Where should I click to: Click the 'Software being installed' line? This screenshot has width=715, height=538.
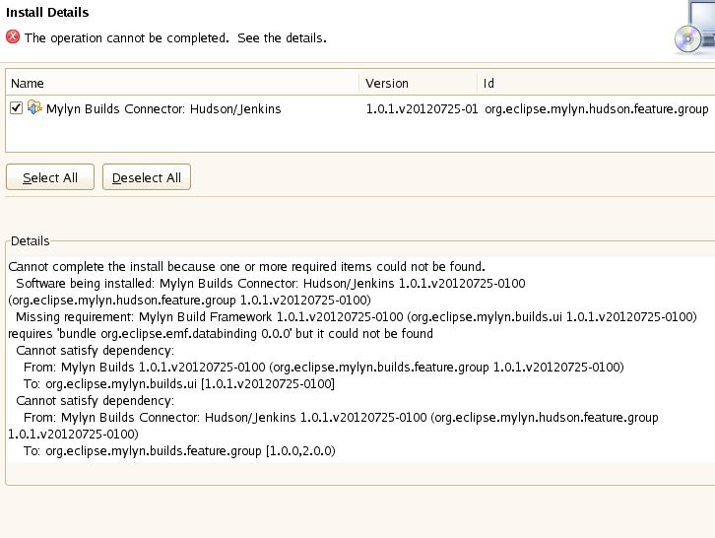pyautogui.click(x=271, y=284)
